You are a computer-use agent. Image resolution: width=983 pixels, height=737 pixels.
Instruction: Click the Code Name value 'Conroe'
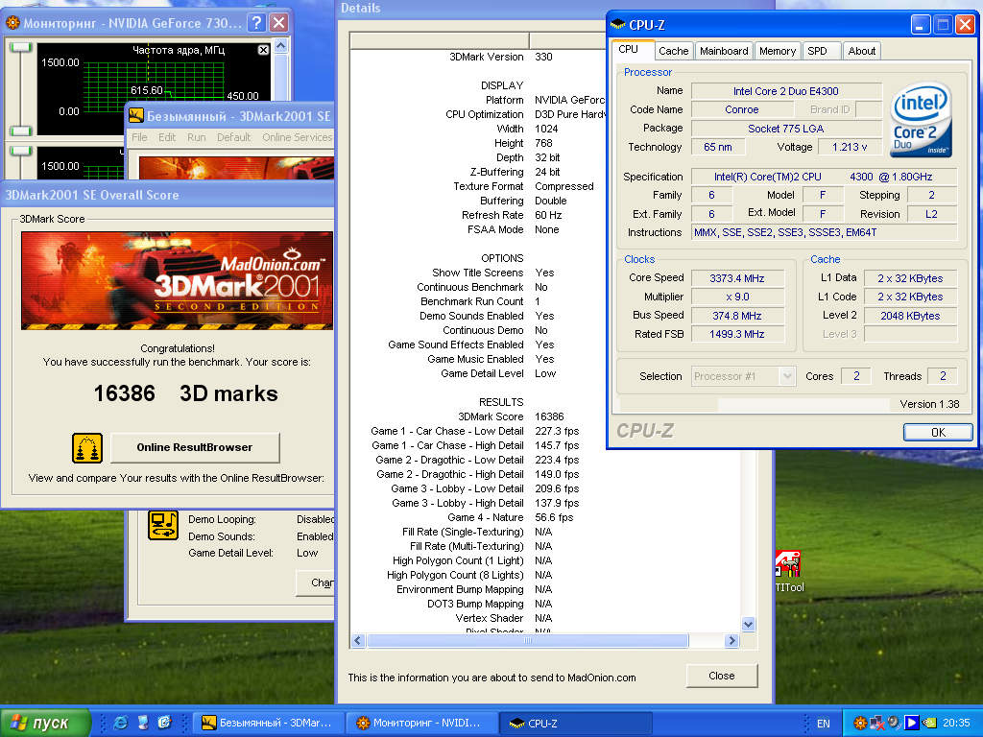coord(742,109)
